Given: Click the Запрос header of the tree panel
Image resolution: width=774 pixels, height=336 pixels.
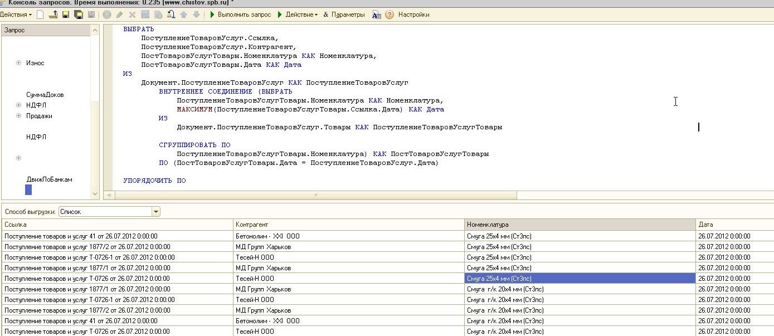Looking at the screenshot, I should [x=45, y=30].
